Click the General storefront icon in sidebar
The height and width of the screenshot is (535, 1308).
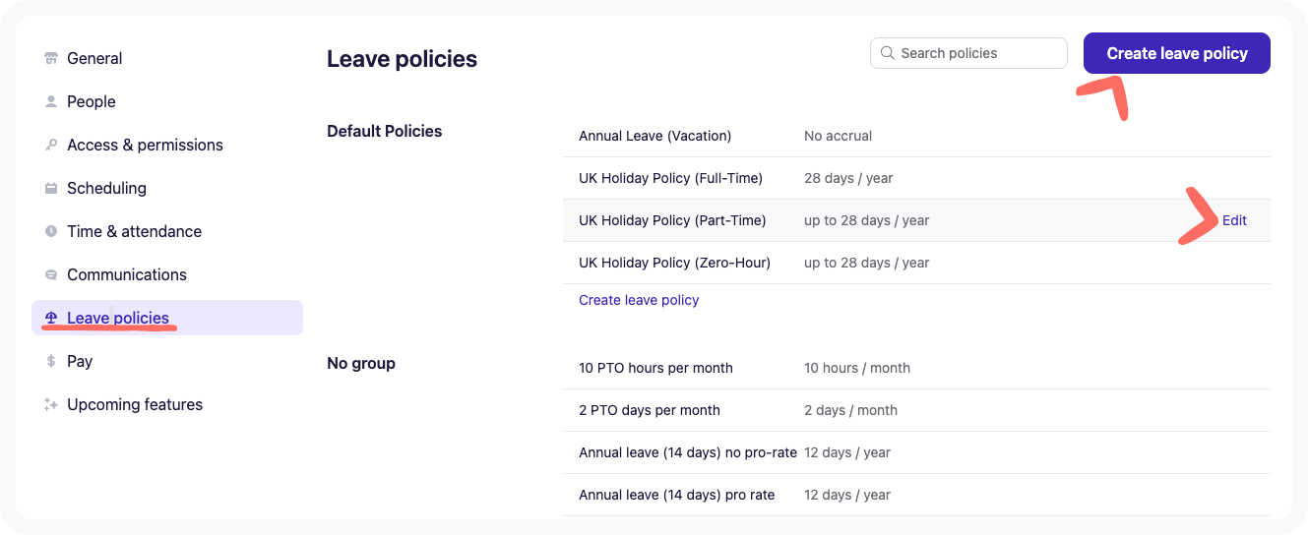point(51,58)
